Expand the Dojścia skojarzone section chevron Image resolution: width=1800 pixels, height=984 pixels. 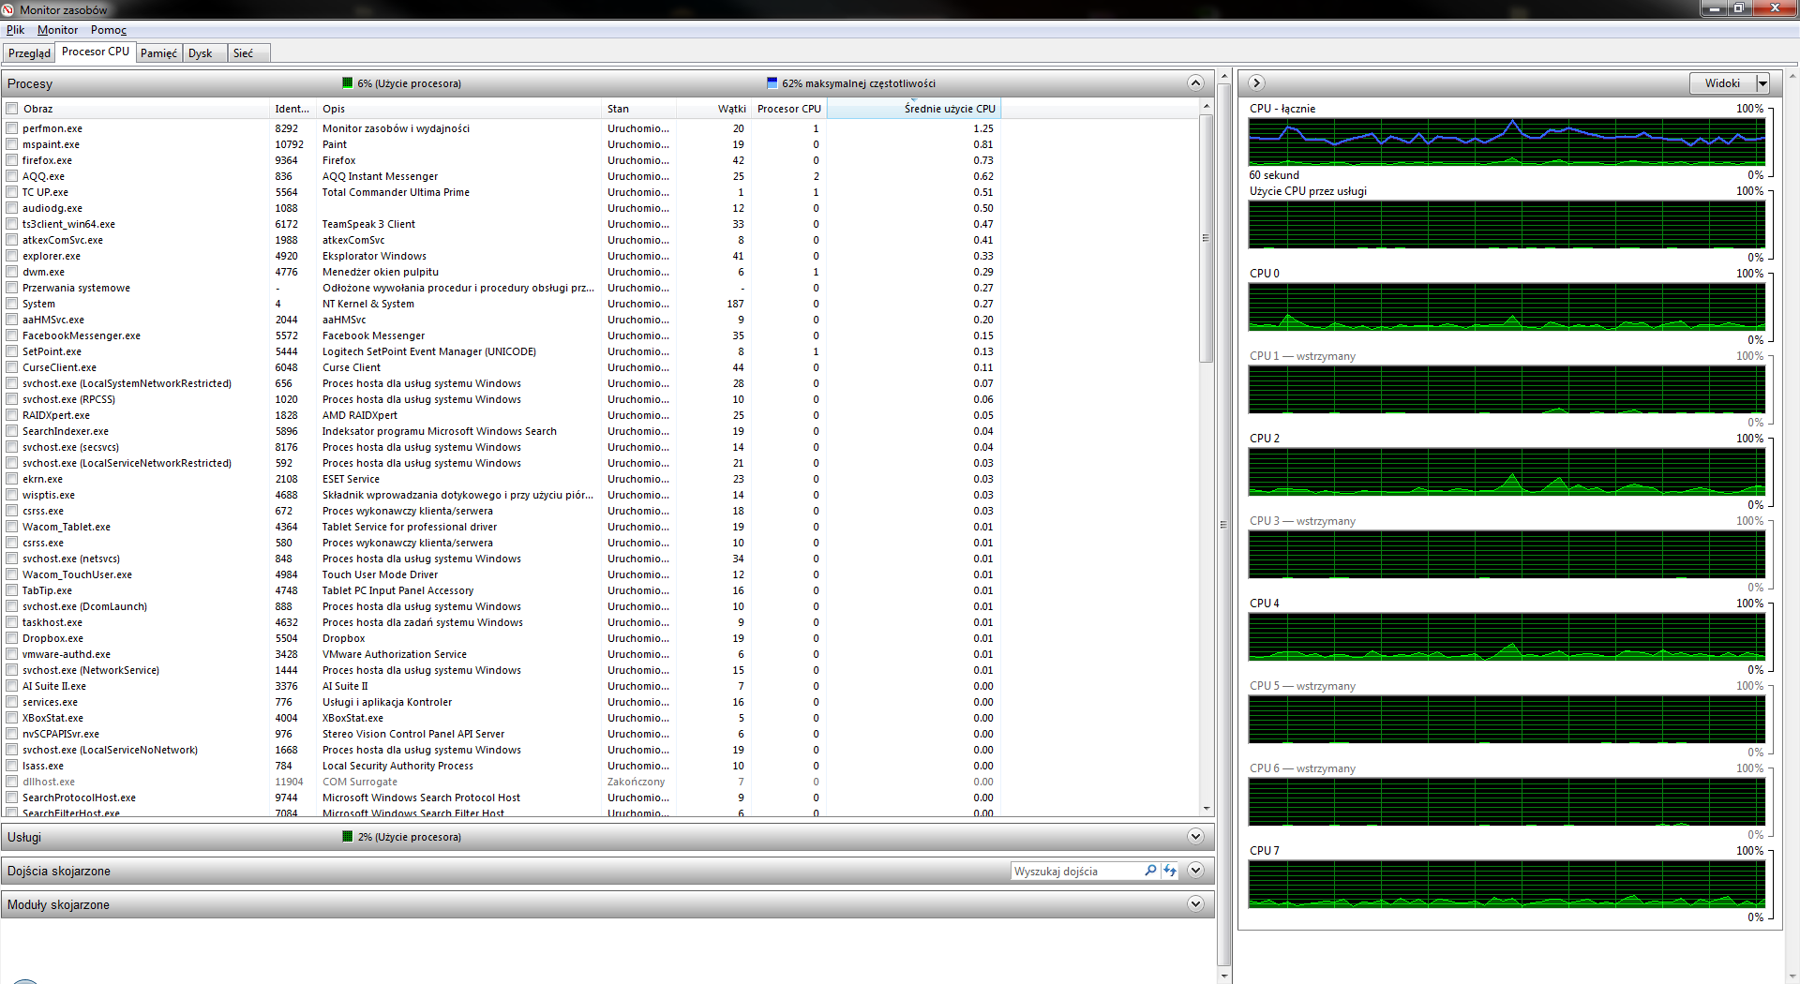pos(1195,870)
